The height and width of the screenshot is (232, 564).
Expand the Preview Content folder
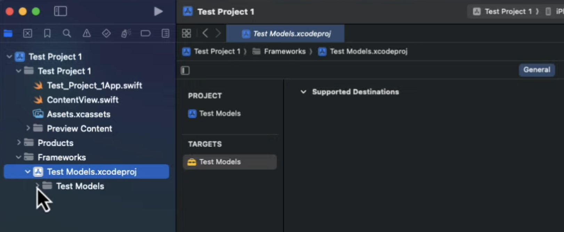tap(28, 128)
